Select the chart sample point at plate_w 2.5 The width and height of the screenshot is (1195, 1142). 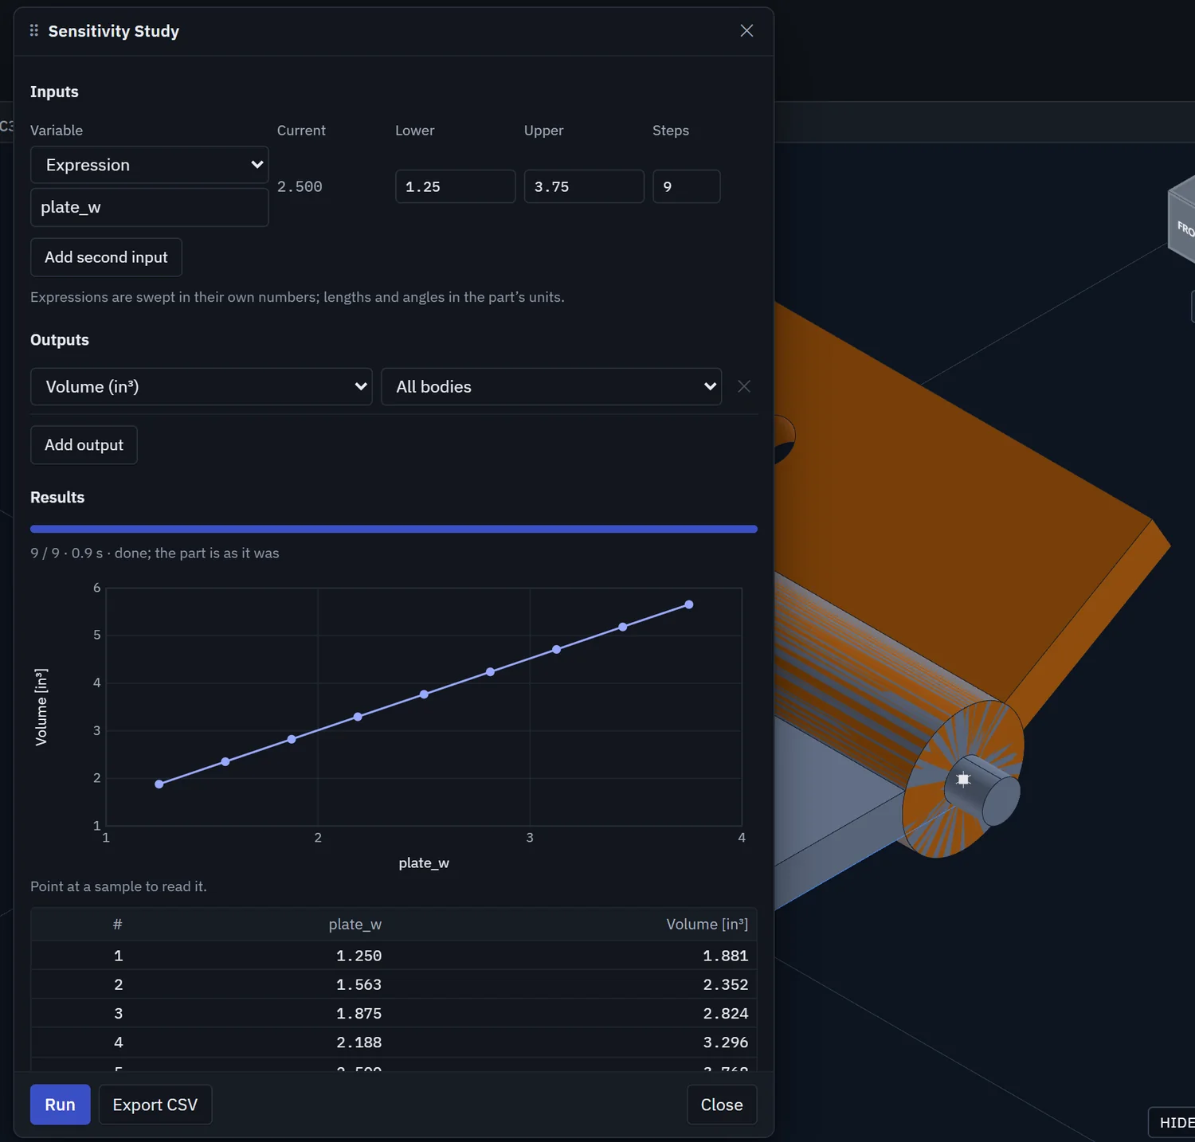(424, 694)
